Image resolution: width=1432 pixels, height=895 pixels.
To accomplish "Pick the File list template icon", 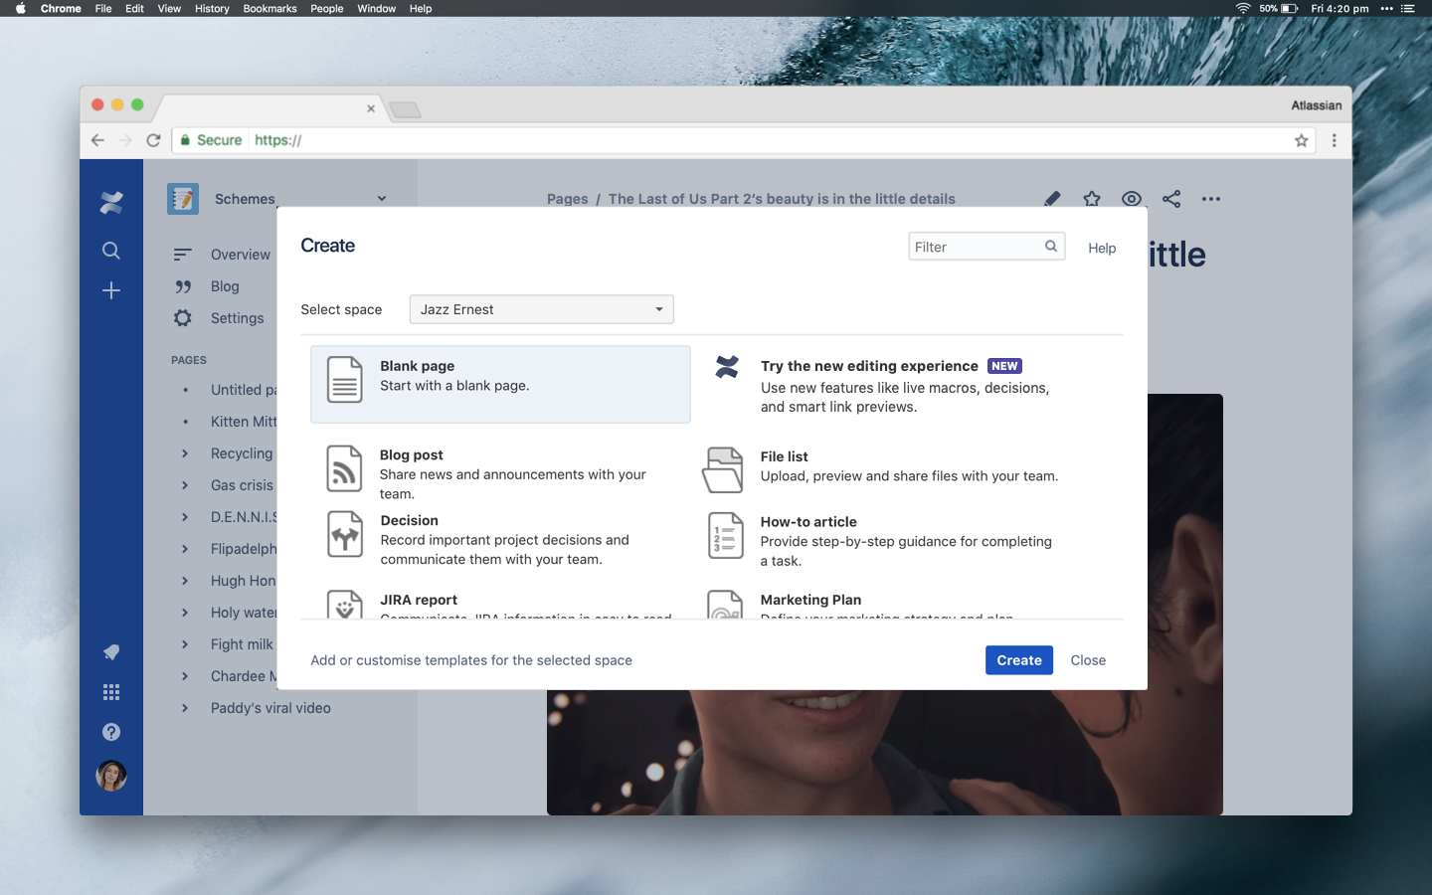I will [x=723, y=469].
